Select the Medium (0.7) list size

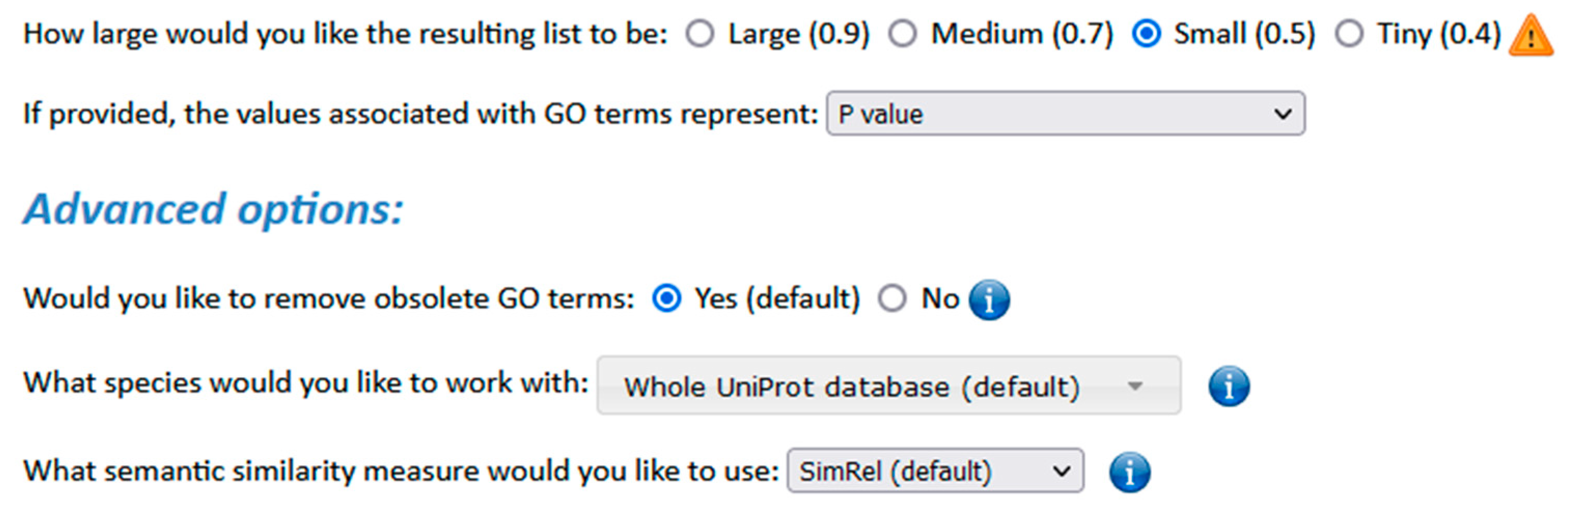902,34
